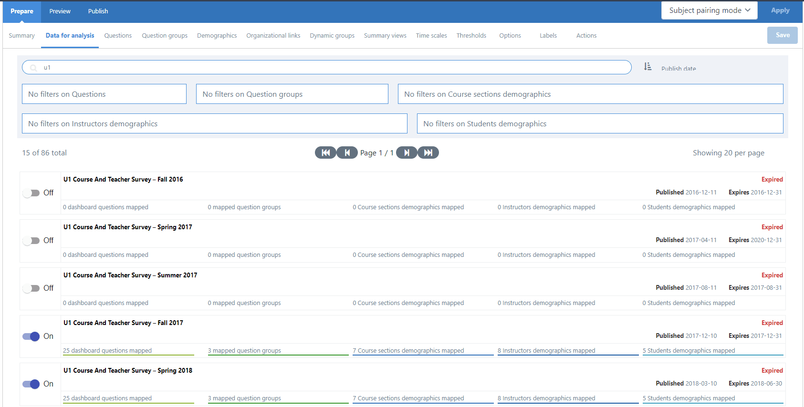Click the Apply button
804x407 pixels.
click(x=780, y=10)
